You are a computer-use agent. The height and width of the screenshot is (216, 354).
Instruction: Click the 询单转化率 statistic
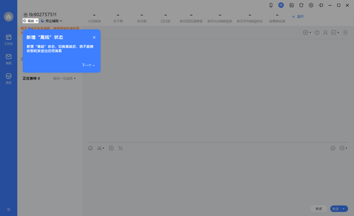[x=277, y=18]
